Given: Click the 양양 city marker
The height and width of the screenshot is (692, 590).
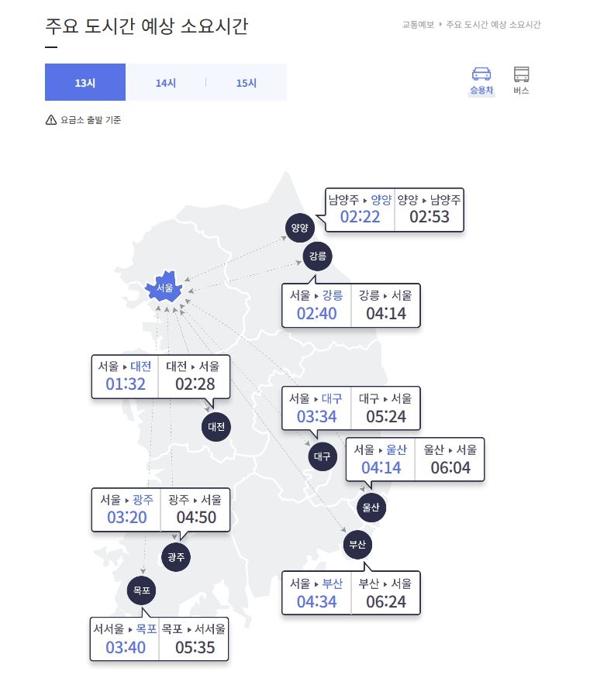Looking at the screenshot, I should (x=300, y=228).
